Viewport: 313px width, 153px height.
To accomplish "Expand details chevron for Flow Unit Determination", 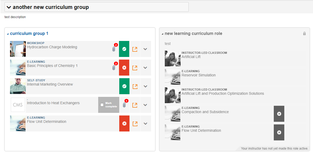I will (x=145, y=124).
